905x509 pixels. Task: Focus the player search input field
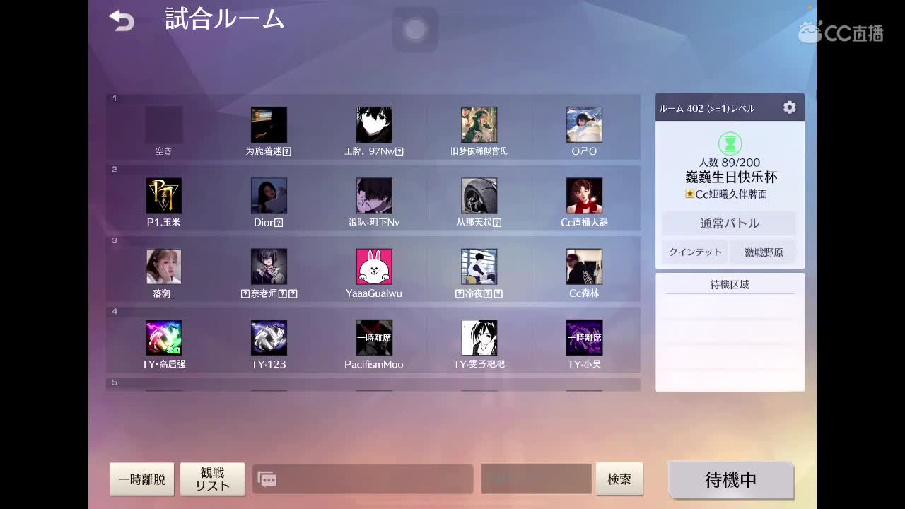[537, 479]
